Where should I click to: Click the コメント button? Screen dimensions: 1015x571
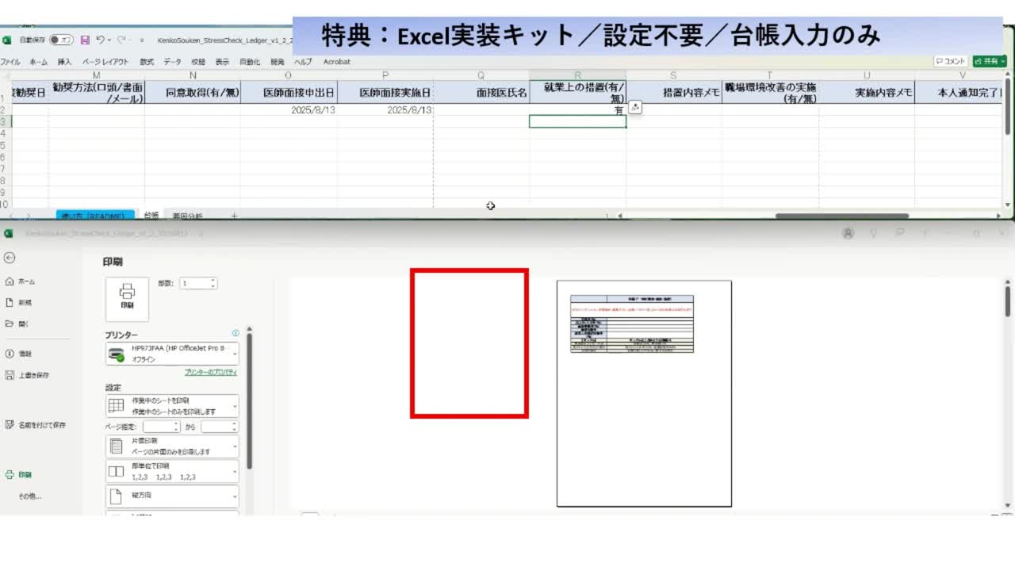(951, 61)
